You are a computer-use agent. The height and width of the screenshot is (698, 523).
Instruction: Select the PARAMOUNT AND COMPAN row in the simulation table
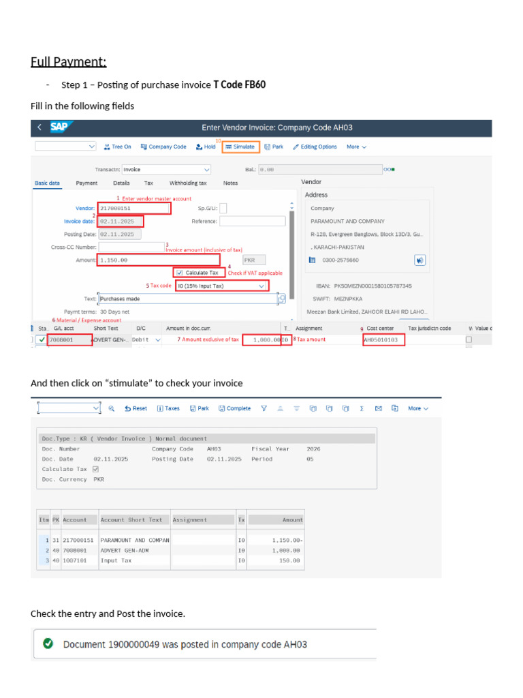[171, 540]
